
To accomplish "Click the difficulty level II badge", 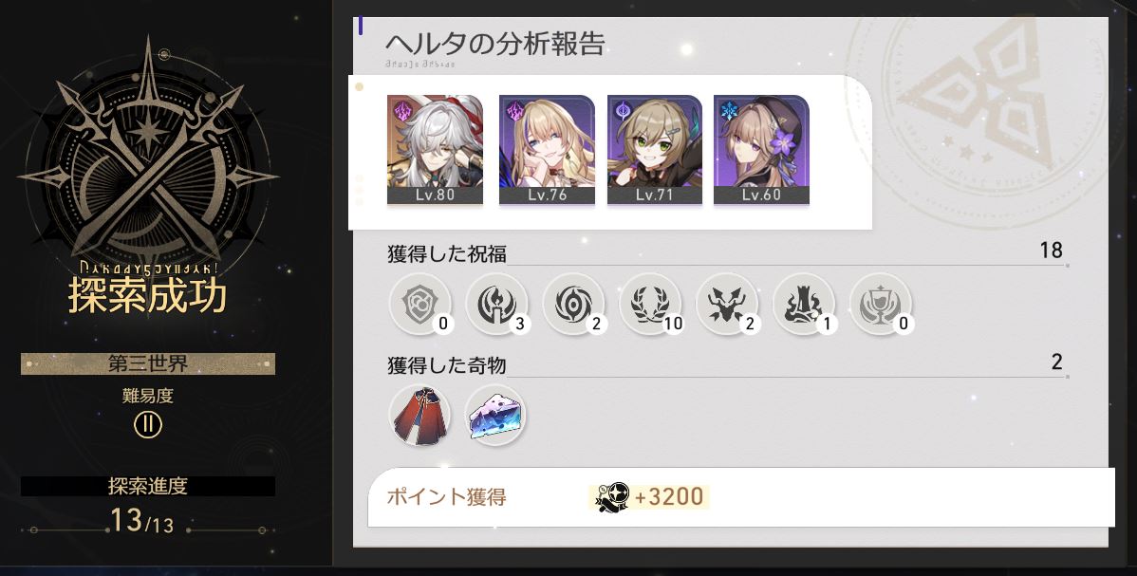I will [148, 424].
